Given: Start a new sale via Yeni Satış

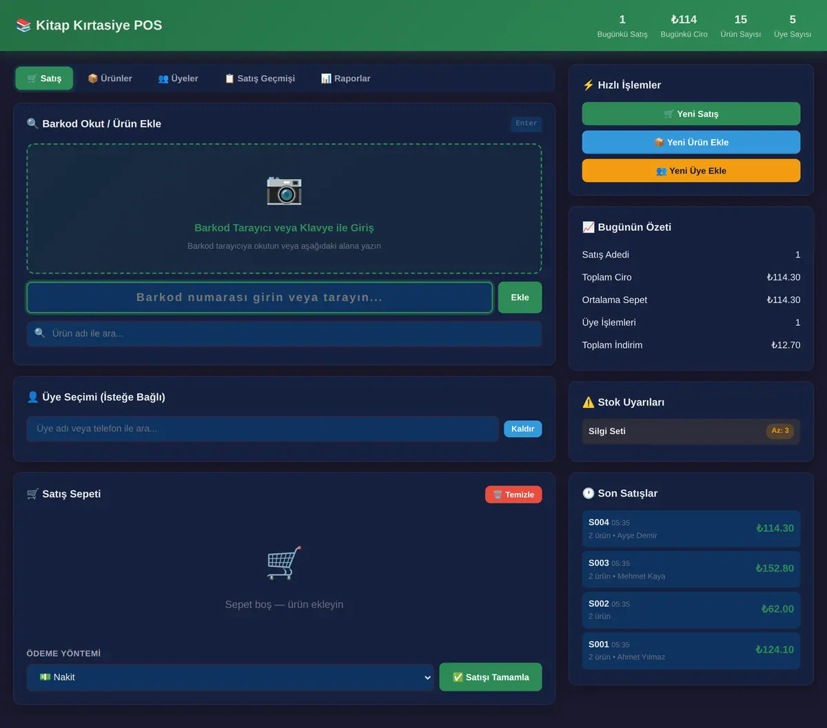Looking at the screenshot, I should click(x=691, y=114).
